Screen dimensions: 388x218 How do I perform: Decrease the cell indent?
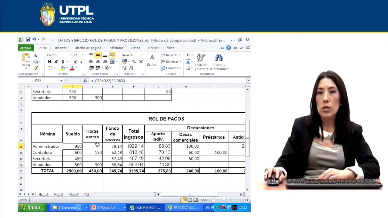(91, 68)
